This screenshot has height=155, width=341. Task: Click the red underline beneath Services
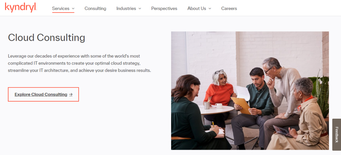(x=63, y=13)
